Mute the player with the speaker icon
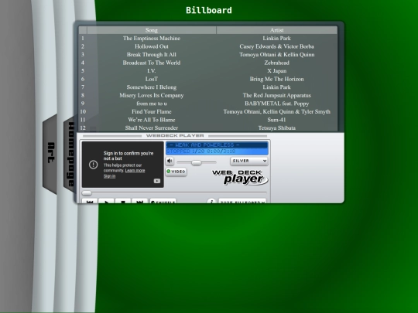 point(170,161)
